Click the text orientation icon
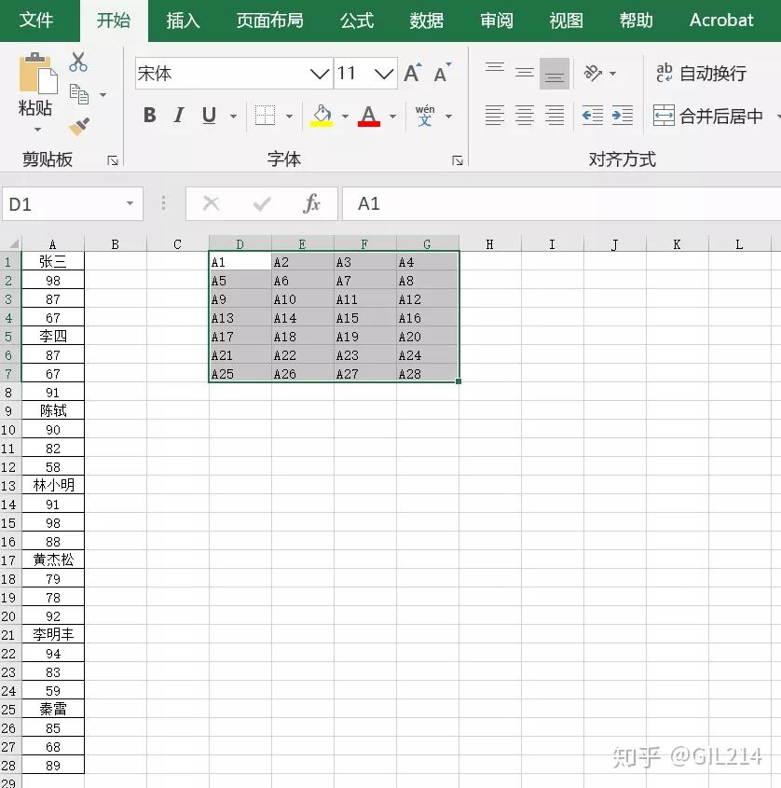This screenshot has width=781, height=788. coord(593,74)
